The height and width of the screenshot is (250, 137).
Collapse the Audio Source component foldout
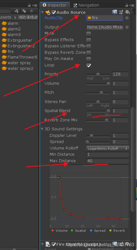click(42, 12)
